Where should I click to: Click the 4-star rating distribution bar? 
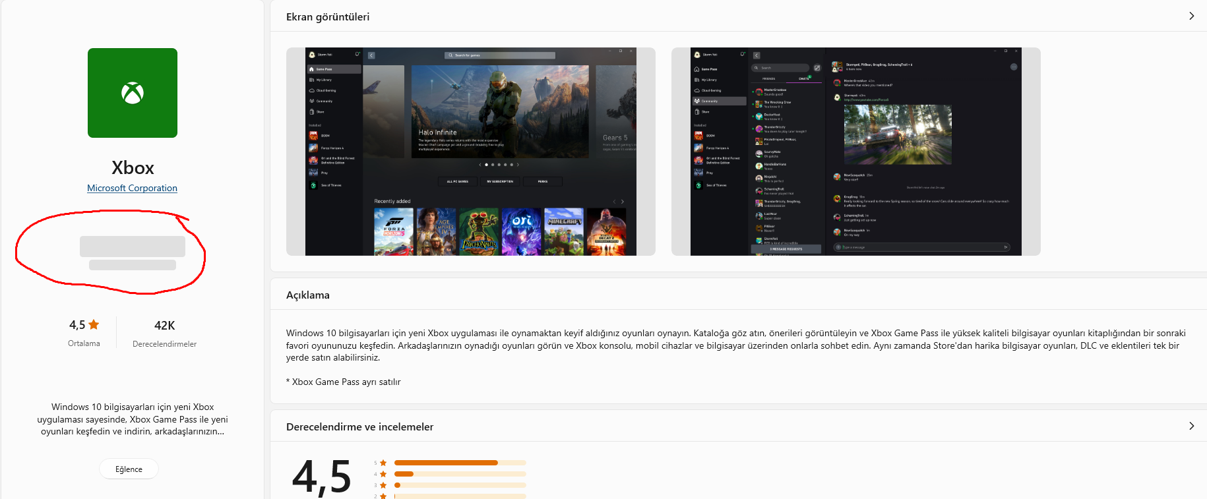[x=460, y=474]
